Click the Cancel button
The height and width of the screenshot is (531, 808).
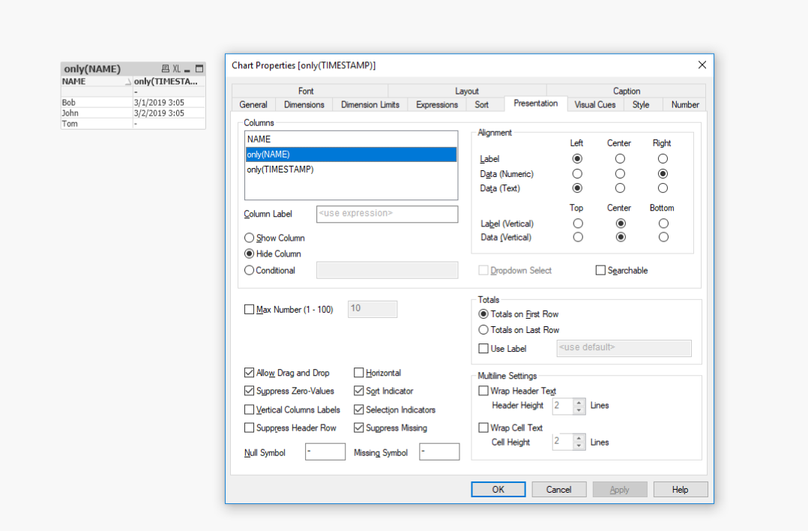[x=559, y=489]
